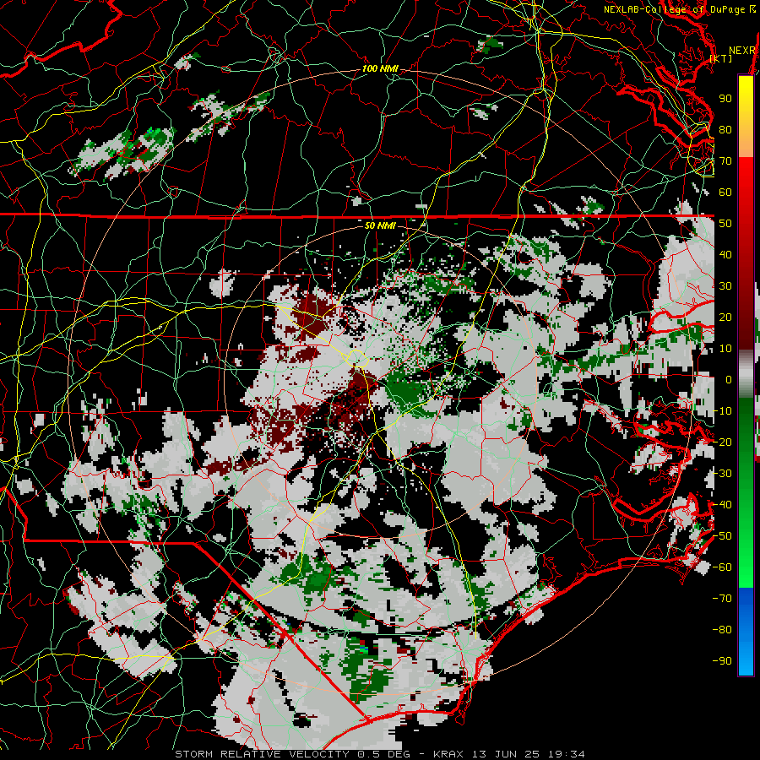Pick the gray zero band of the scale

click(746, 374)
